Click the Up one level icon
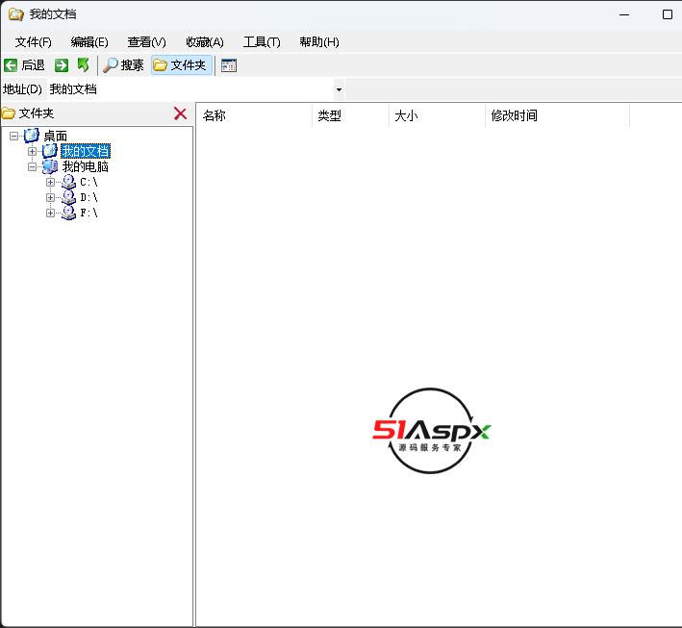This screenshot has height=628, width=682. 84,65
